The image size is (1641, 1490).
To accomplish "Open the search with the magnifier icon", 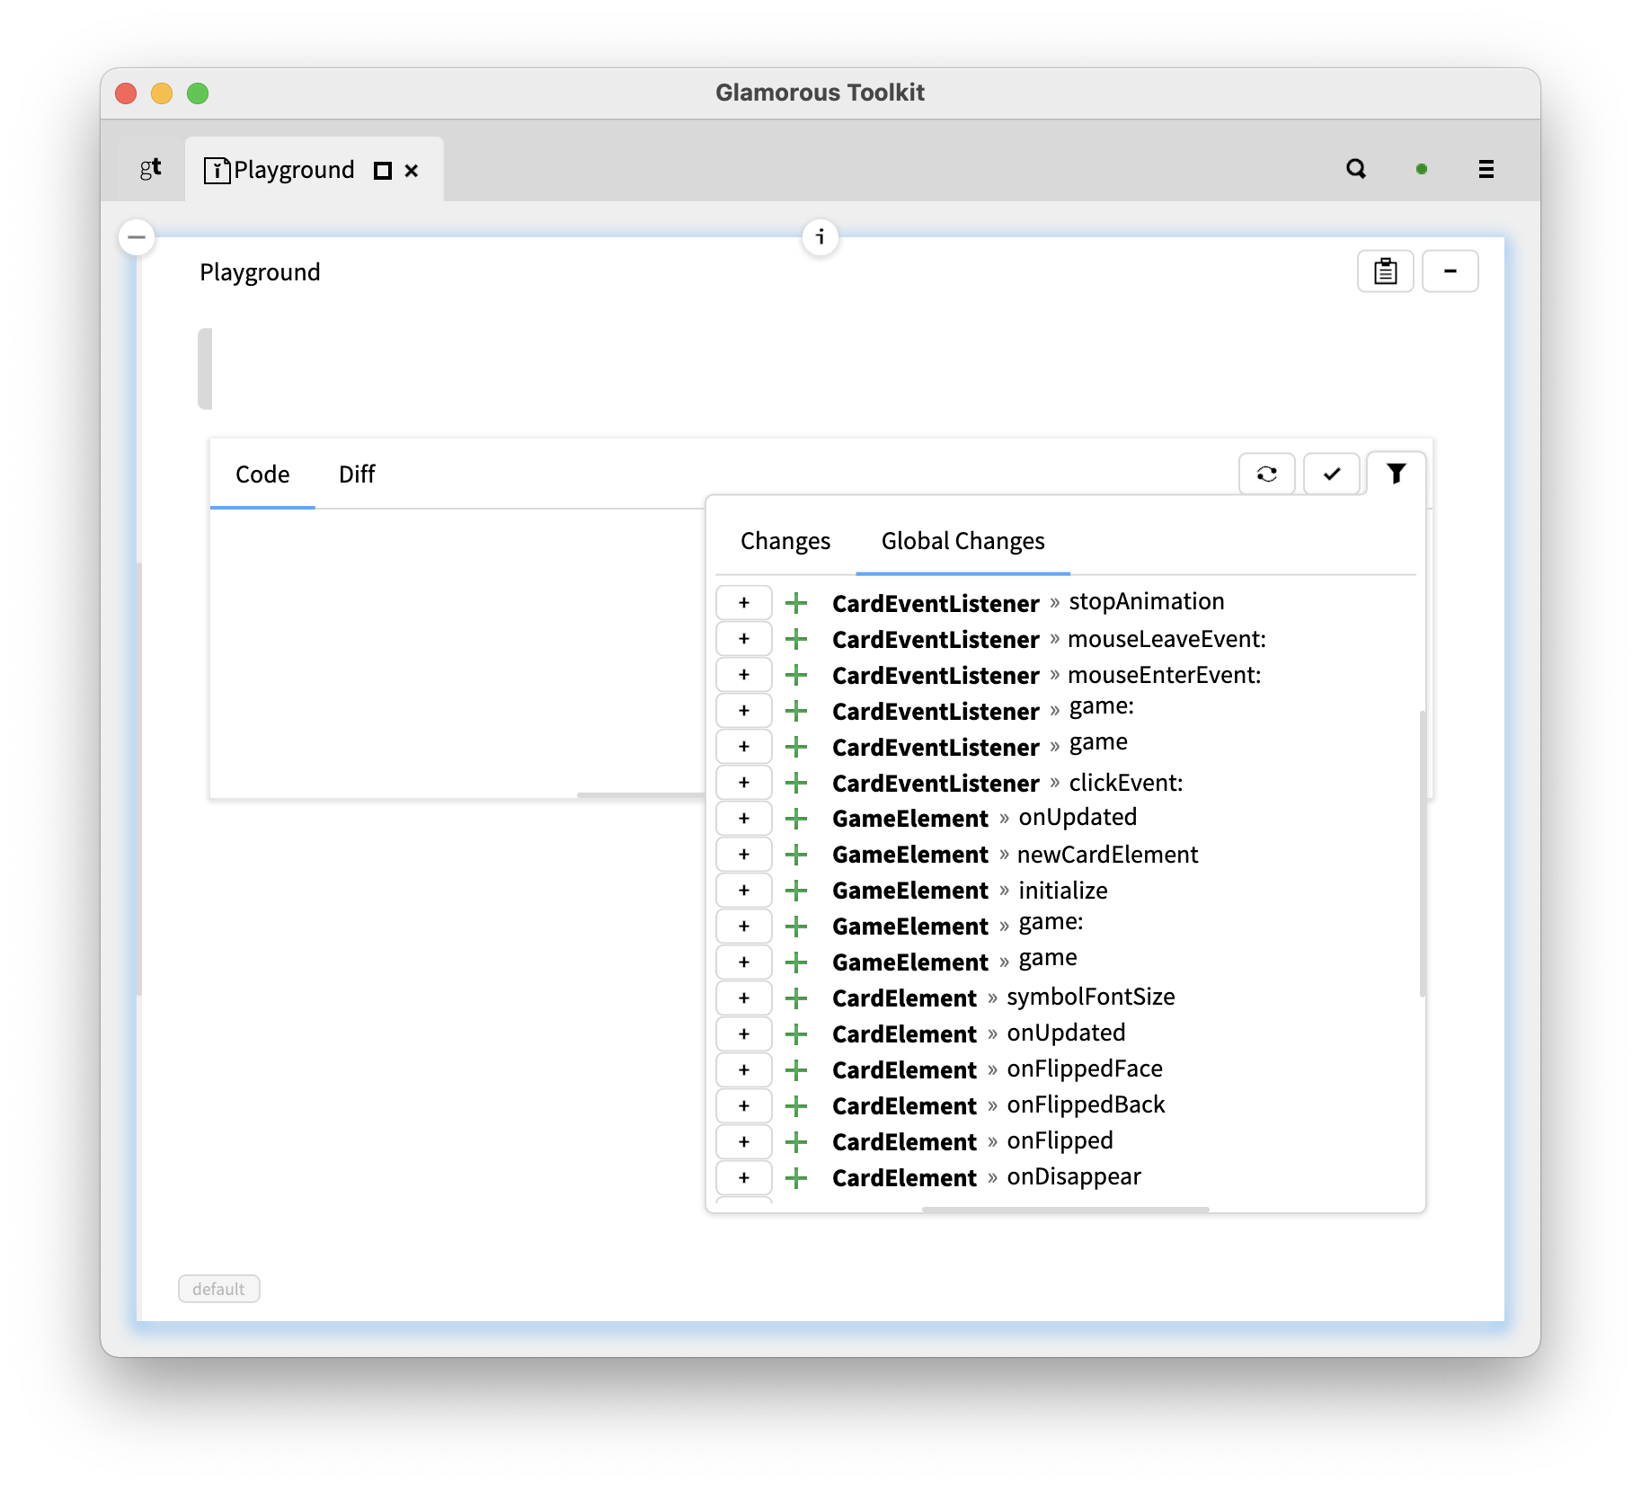I will [x=1356, y=168].
